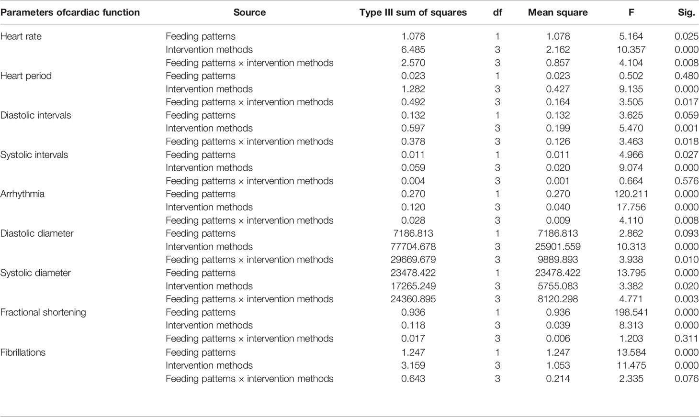The image size is (699, 417).
Task: Click the 'Sig.' column header
Action: pos(686,13)
